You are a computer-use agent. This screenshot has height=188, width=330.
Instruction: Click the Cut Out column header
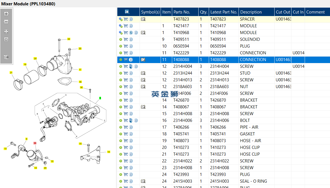pyautogui.click(x=283, y=12)
